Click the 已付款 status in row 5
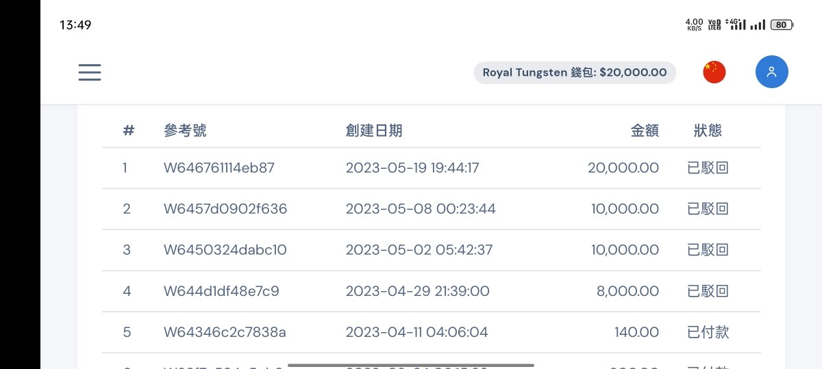The height and width of the screenshot is (369, 822). point(708,332)
